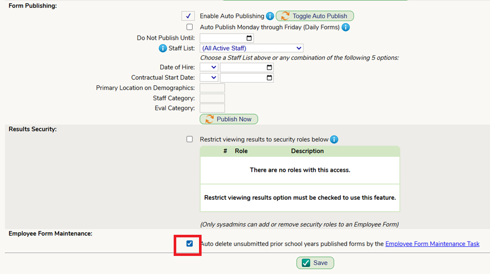490x274 pixels.
Task: Click 'There are no roles with this access.' text
Action: click(300, 170)
